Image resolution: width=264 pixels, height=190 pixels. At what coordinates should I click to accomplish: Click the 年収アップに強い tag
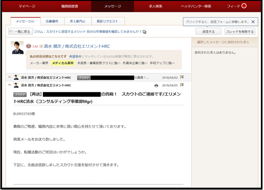pos(162,63)
